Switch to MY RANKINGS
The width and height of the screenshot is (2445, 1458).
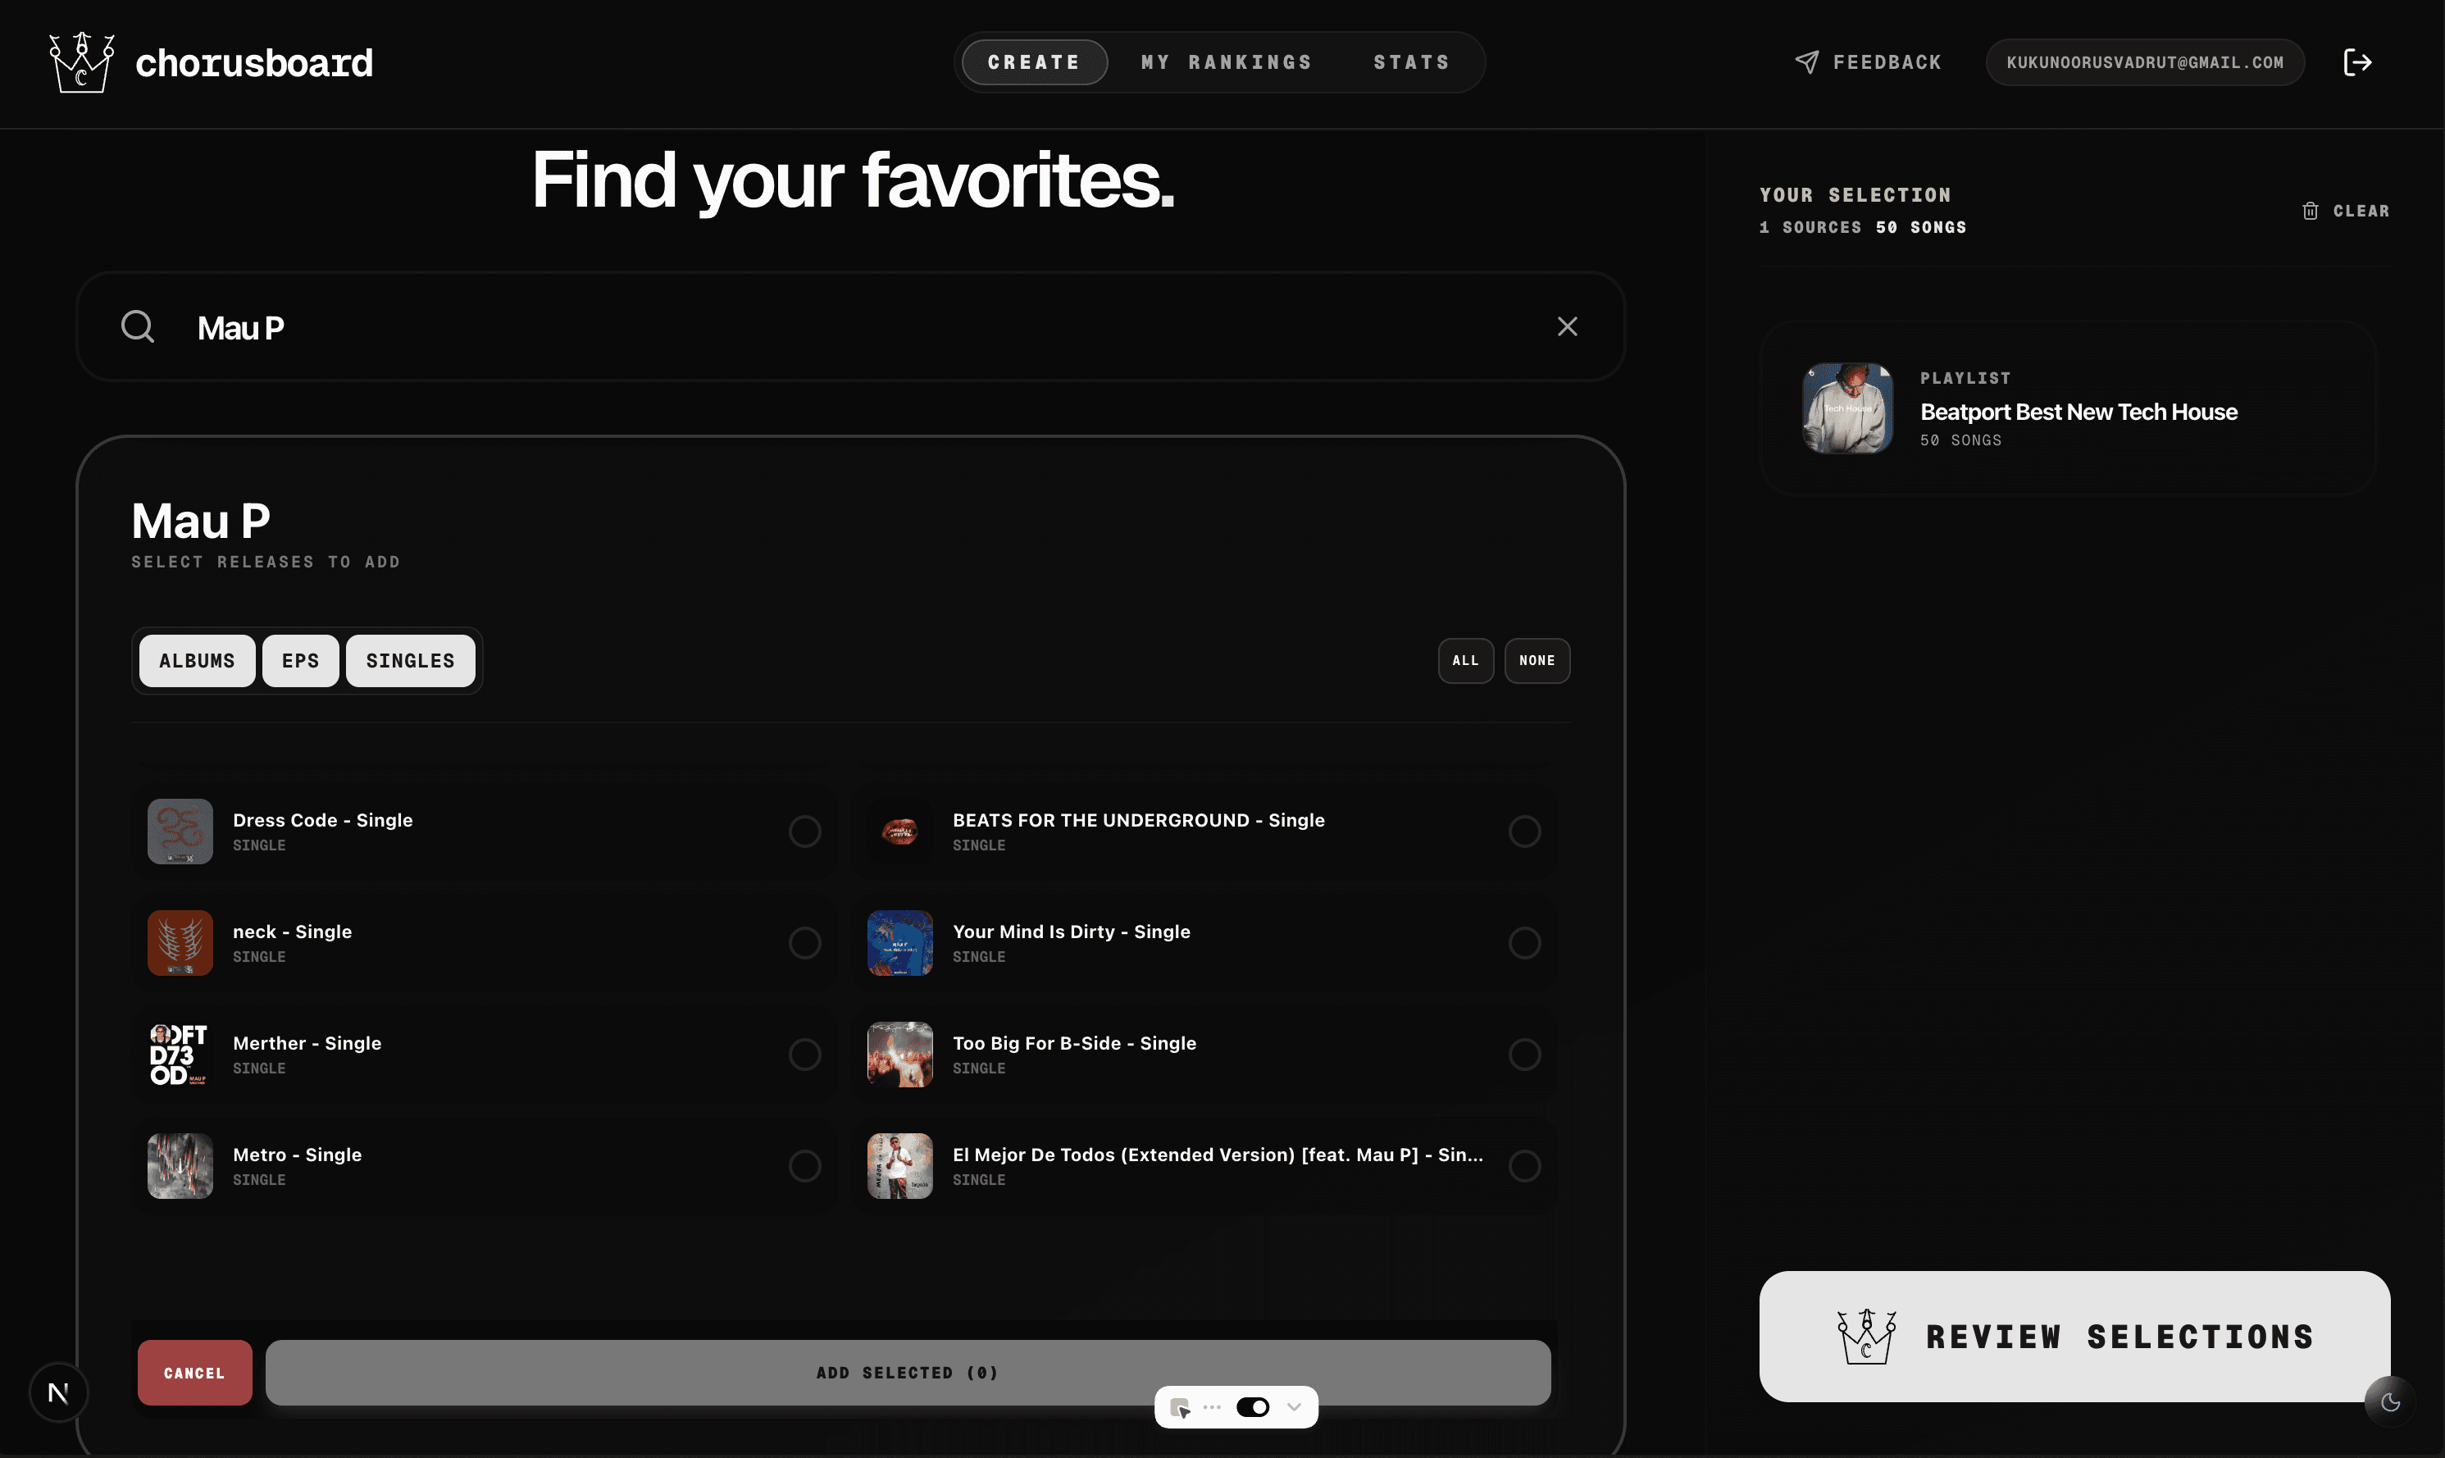pyautogui.click(x=1225, y=61)
